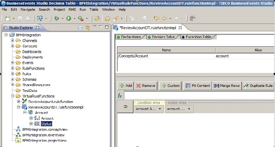Toggle Link with Editor in Studio Explorer
This screenshot has height=147, width=275.
click(x=87, y=27)
